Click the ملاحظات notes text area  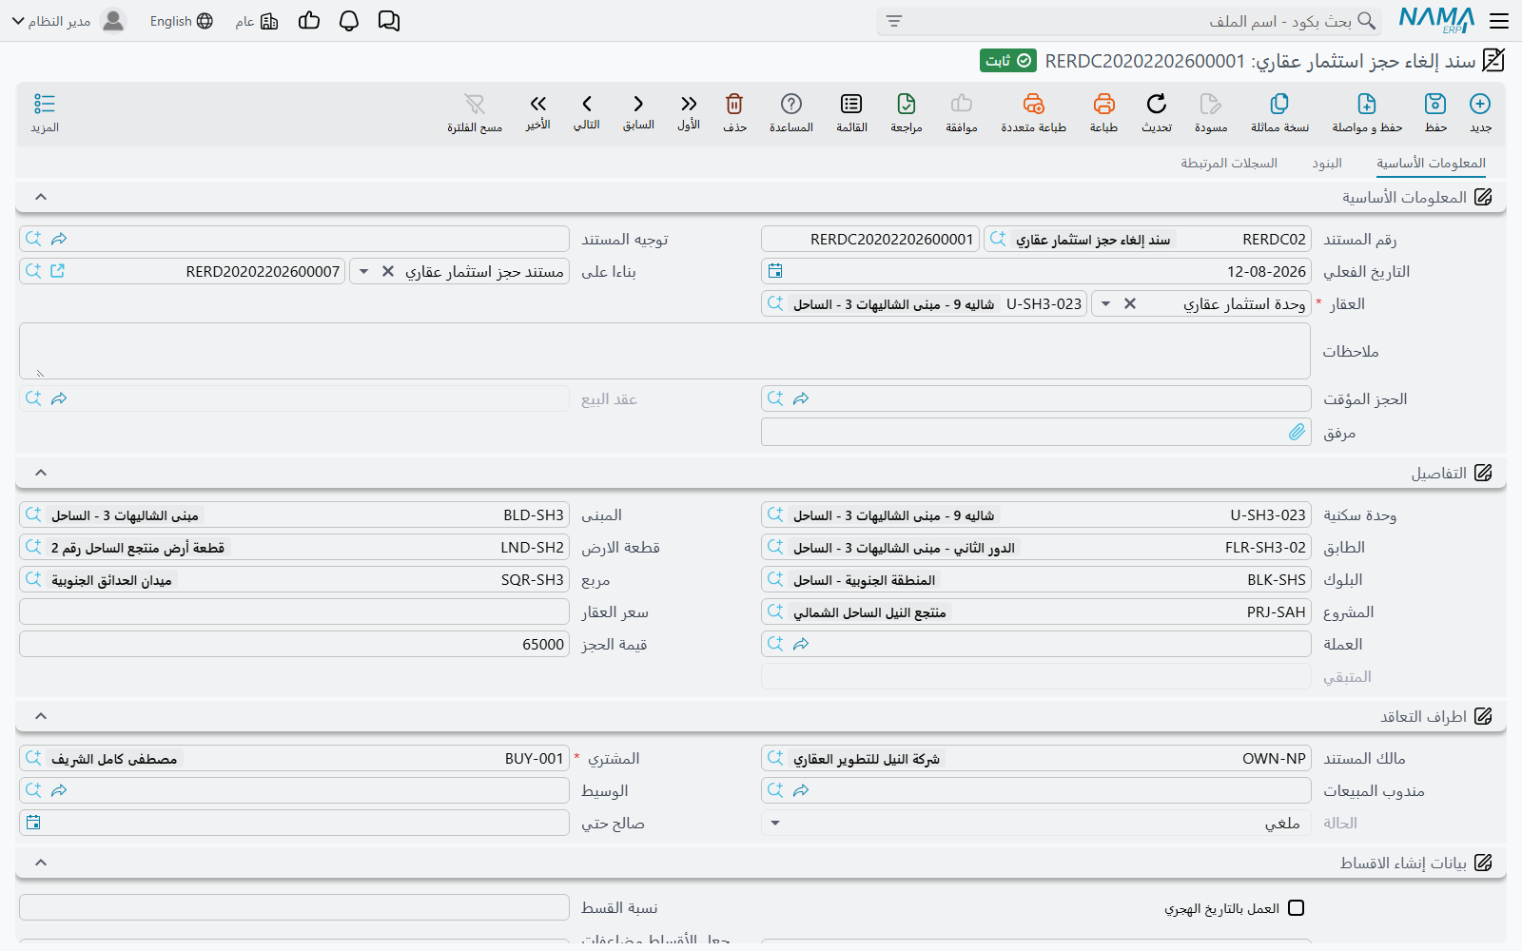pos(664,351)
